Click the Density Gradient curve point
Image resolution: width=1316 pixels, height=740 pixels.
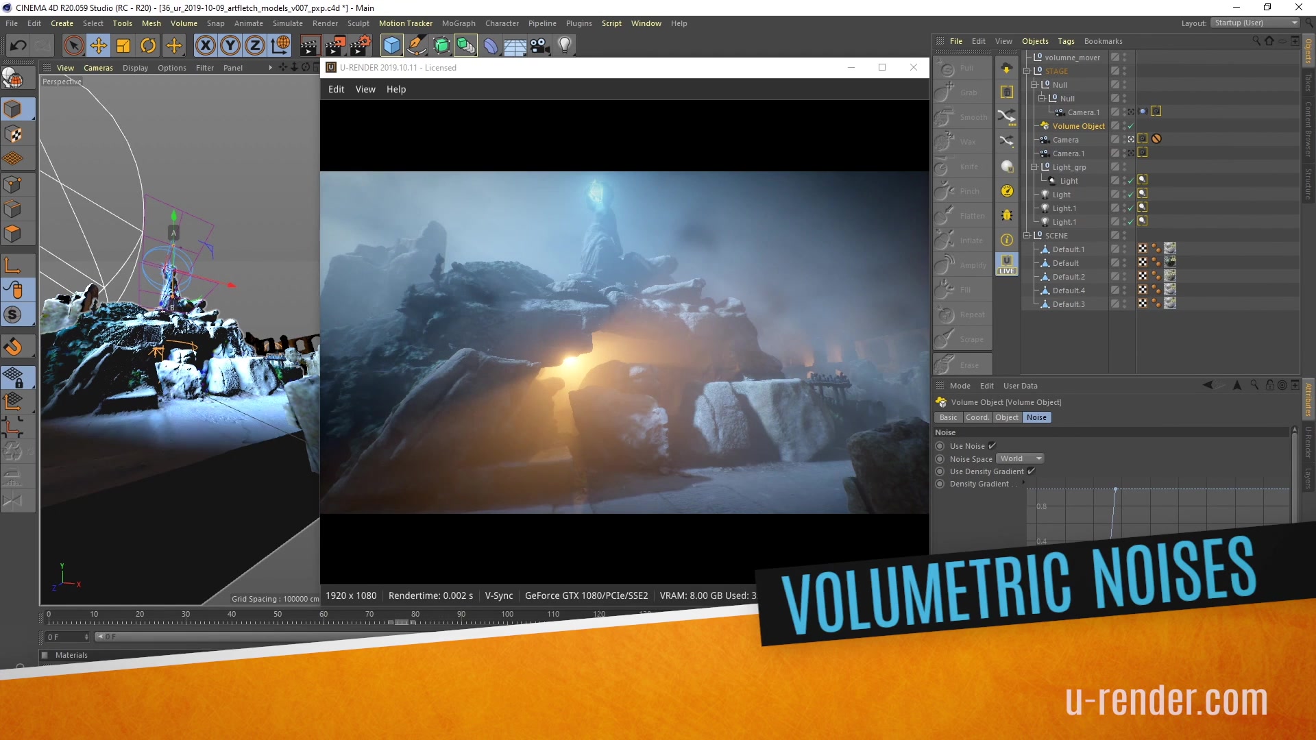point(1115,489)
